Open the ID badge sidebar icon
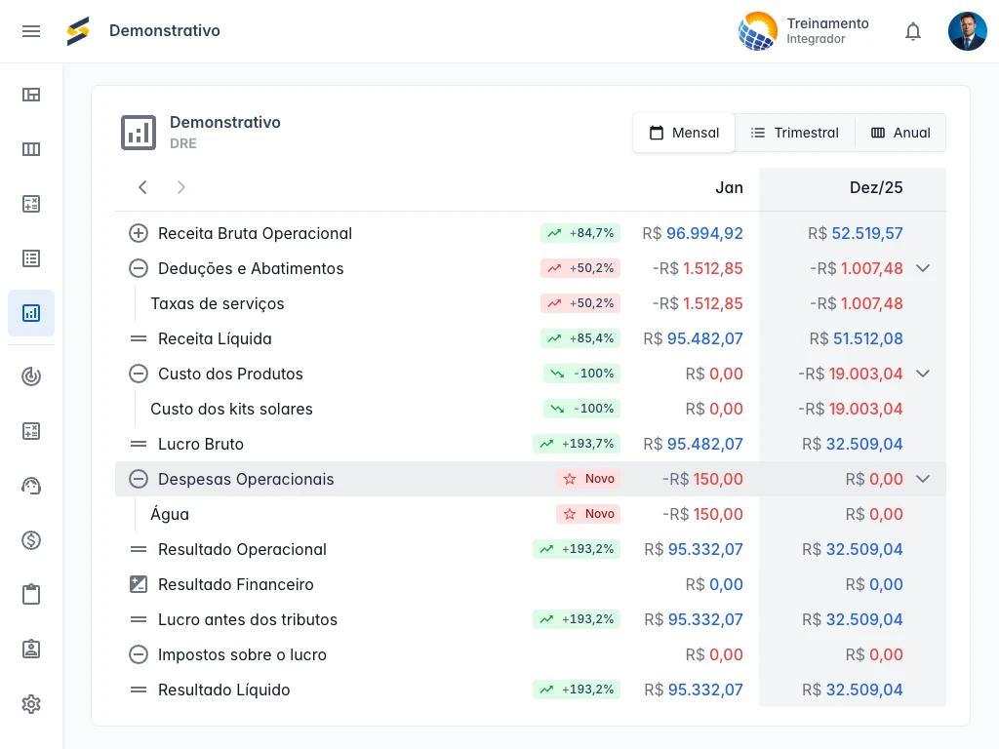The image size is (999, 749). click(x=31, y=649)
